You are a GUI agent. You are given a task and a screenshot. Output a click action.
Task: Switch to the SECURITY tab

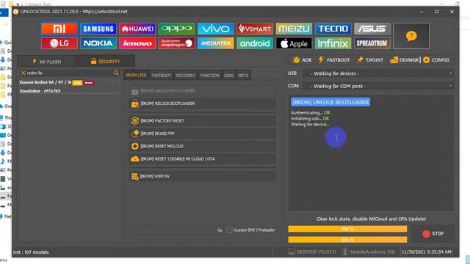tap(105, 62)
